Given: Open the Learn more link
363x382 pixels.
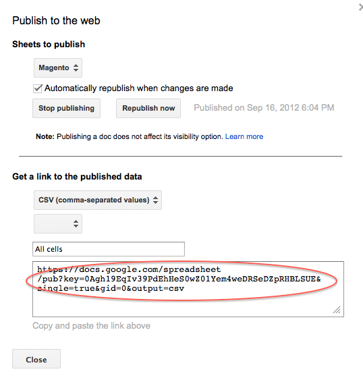Looking at the screenshot, I should click(244, 136).
